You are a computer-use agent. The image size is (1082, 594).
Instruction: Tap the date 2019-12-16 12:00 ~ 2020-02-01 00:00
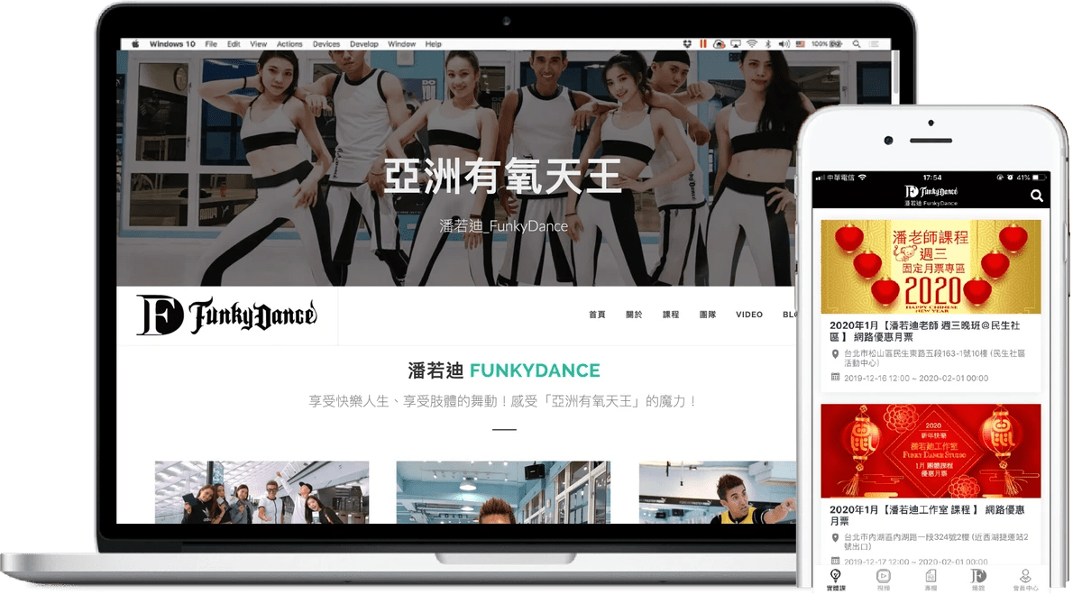point(916,378)
